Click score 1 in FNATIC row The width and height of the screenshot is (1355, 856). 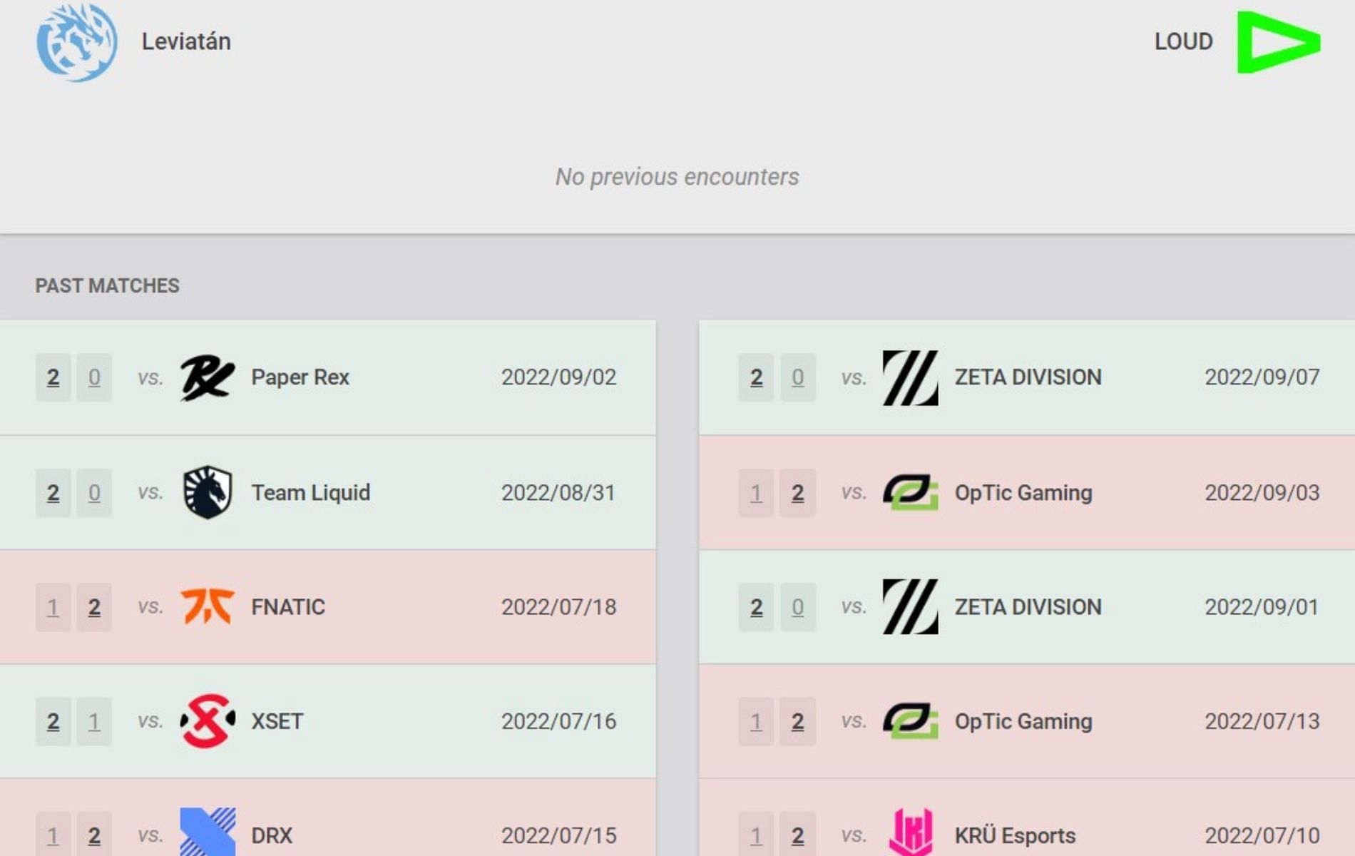(53, 608)
